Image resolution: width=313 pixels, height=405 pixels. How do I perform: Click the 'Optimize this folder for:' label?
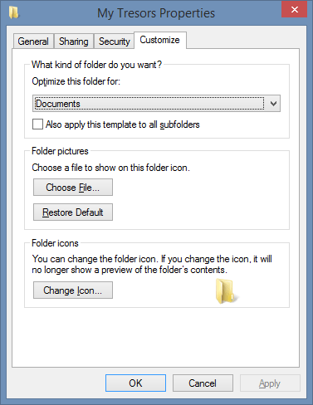(x=76, y=81)
